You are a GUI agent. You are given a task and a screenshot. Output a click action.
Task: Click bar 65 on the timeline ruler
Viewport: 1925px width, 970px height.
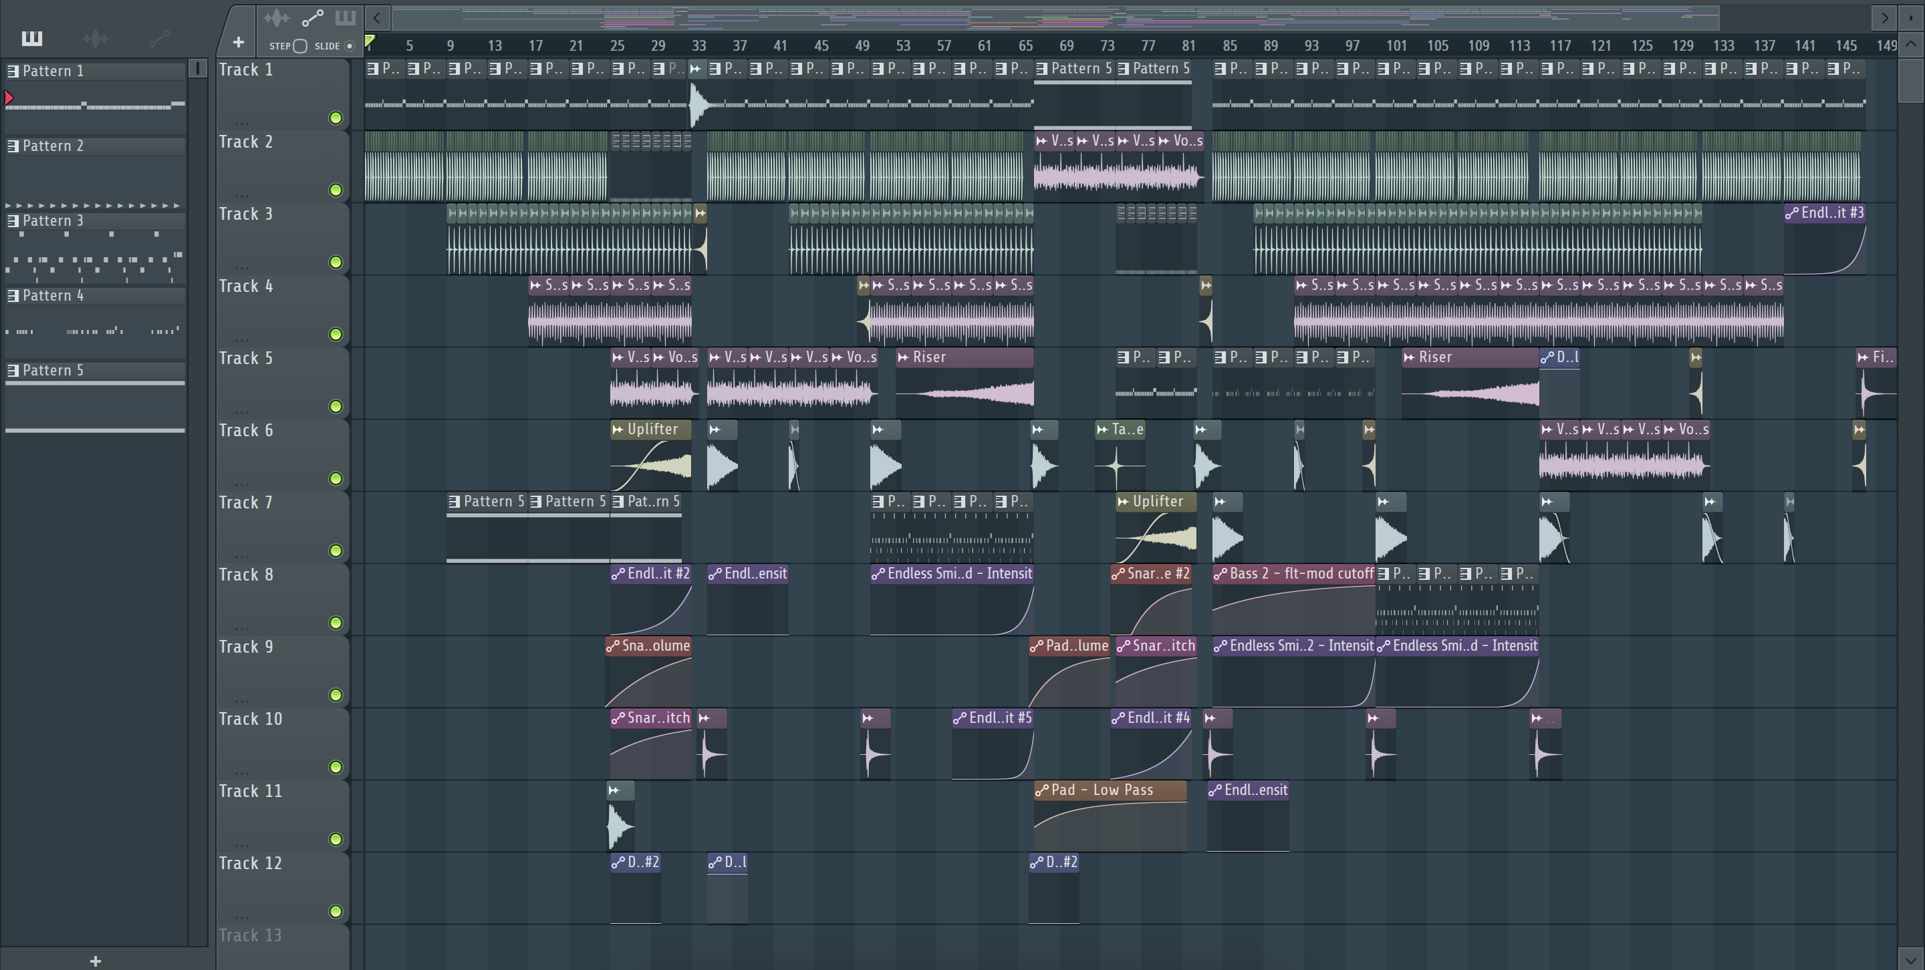1025,45
